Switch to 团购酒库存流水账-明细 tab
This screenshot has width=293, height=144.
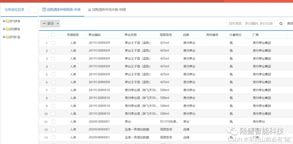(107, 10)
